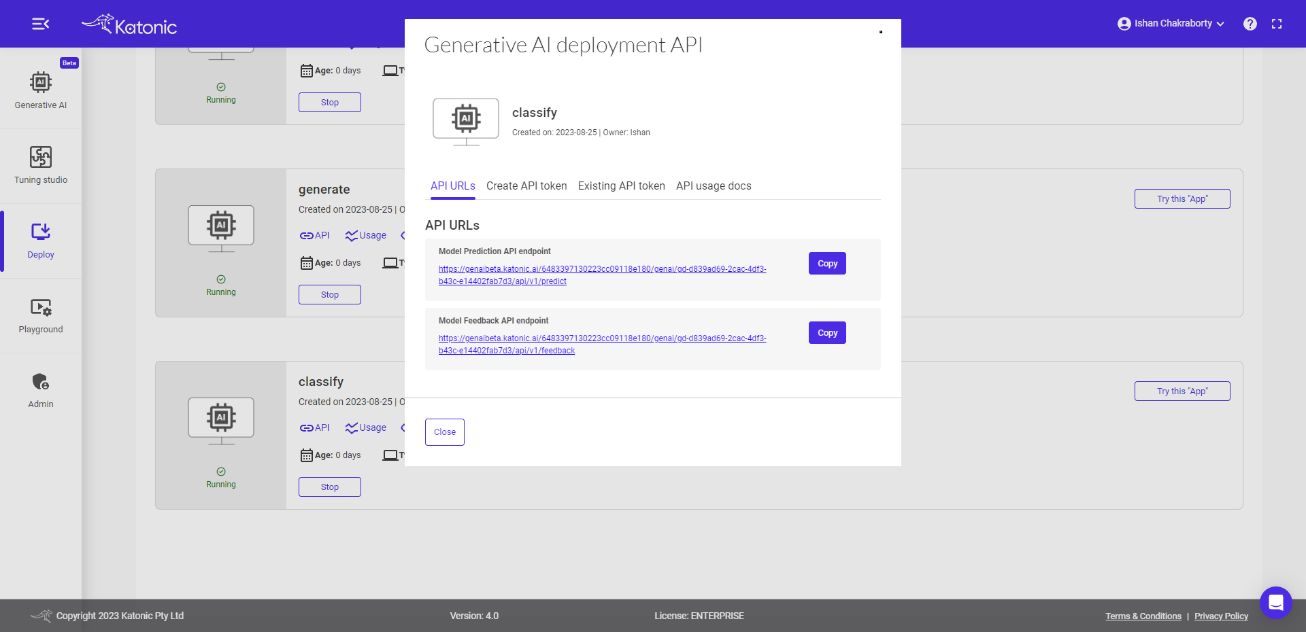The image size is (1306, 632).
Task: Click classify card's Running status check icon
Action: pyautogui.click(x=221, y=472)
